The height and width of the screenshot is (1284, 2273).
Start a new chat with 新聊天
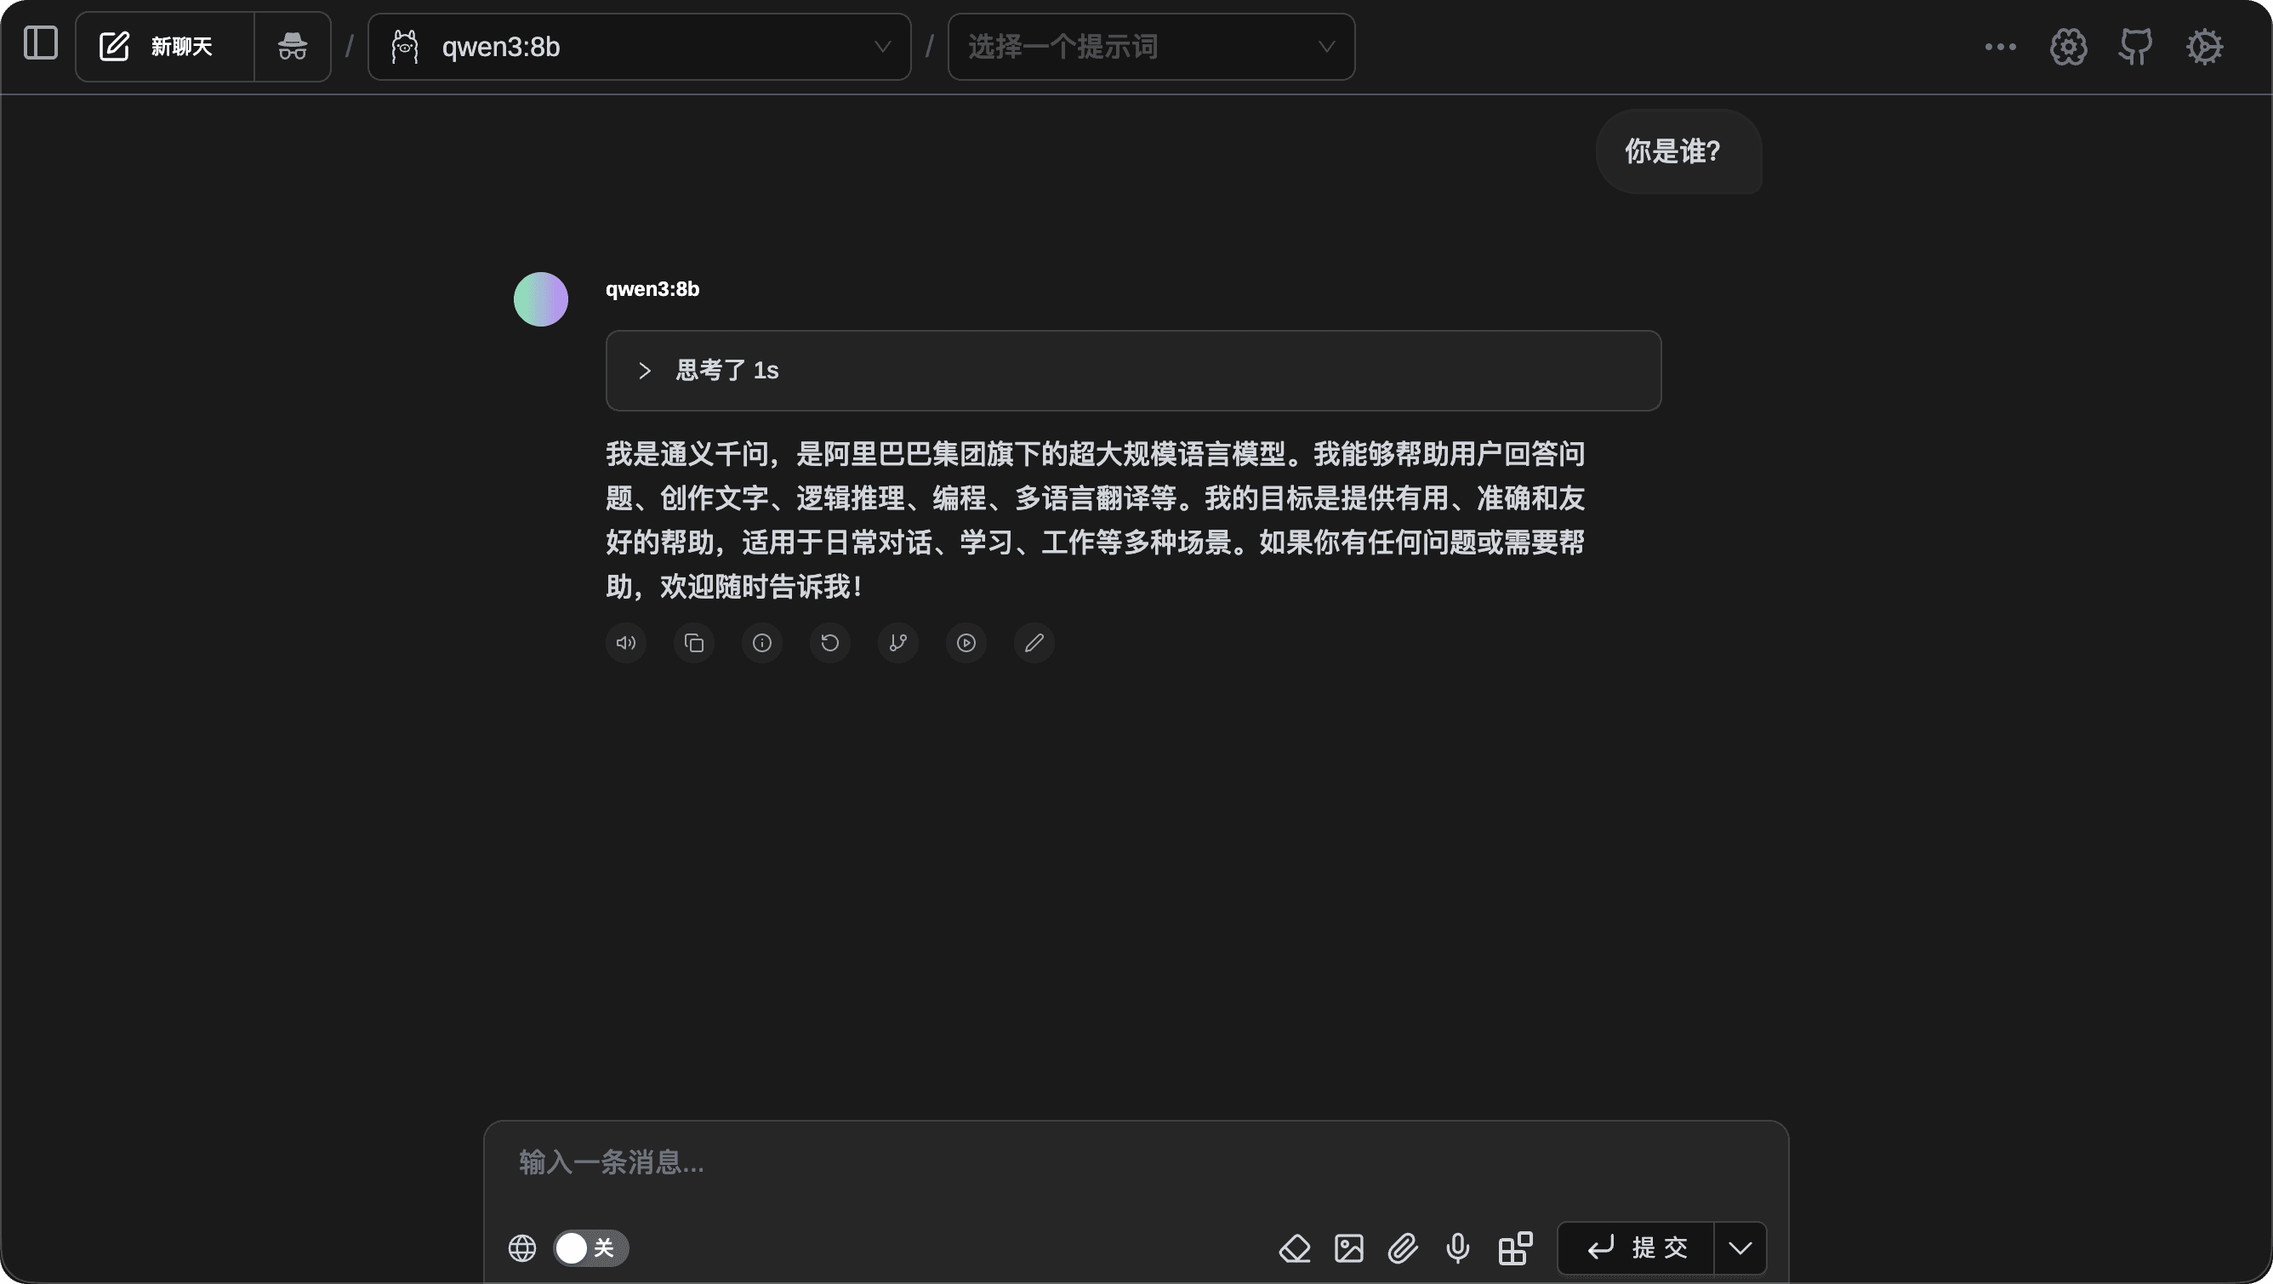(163, 46)
